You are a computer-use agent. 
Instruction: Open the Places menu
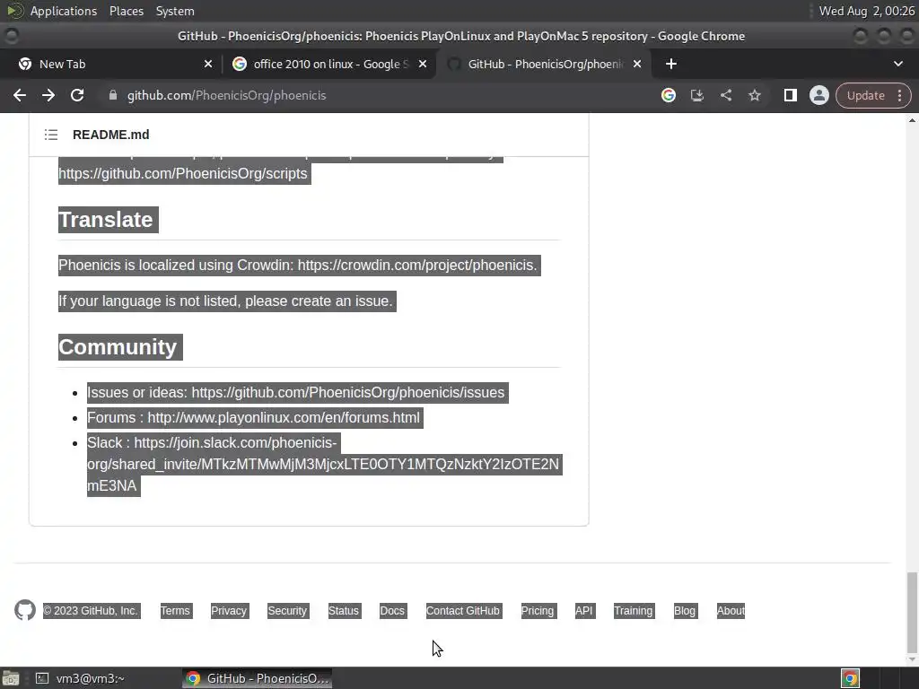point(127,11)
